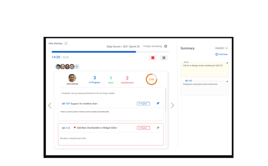
Task: Go to previous member with left arrow
Action: (50, 105)
